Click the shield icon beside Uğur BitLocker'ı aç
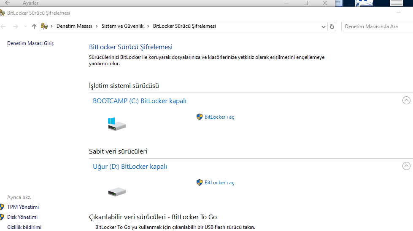Viewport: 413px width, 231px height. 200,183
